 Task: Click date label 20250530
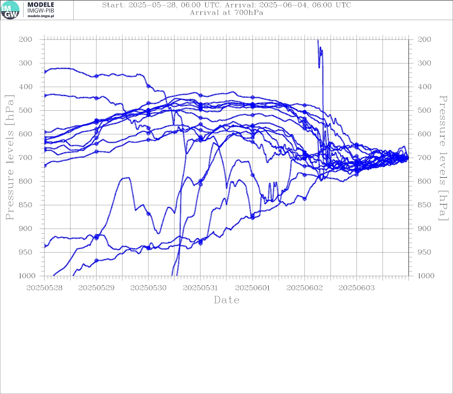coord(148,288)
